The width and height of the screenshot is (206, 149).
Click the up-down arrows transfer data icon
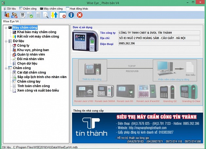(x=54, y=15)
